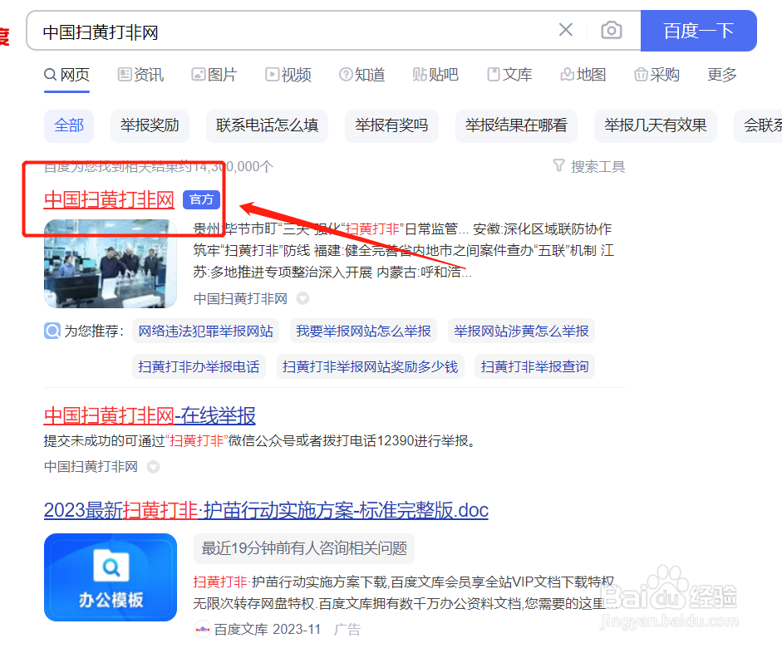Select the 举报几天有效果 filter chip
The width and height of the screenshot is (782, 648).
point(656,125)
